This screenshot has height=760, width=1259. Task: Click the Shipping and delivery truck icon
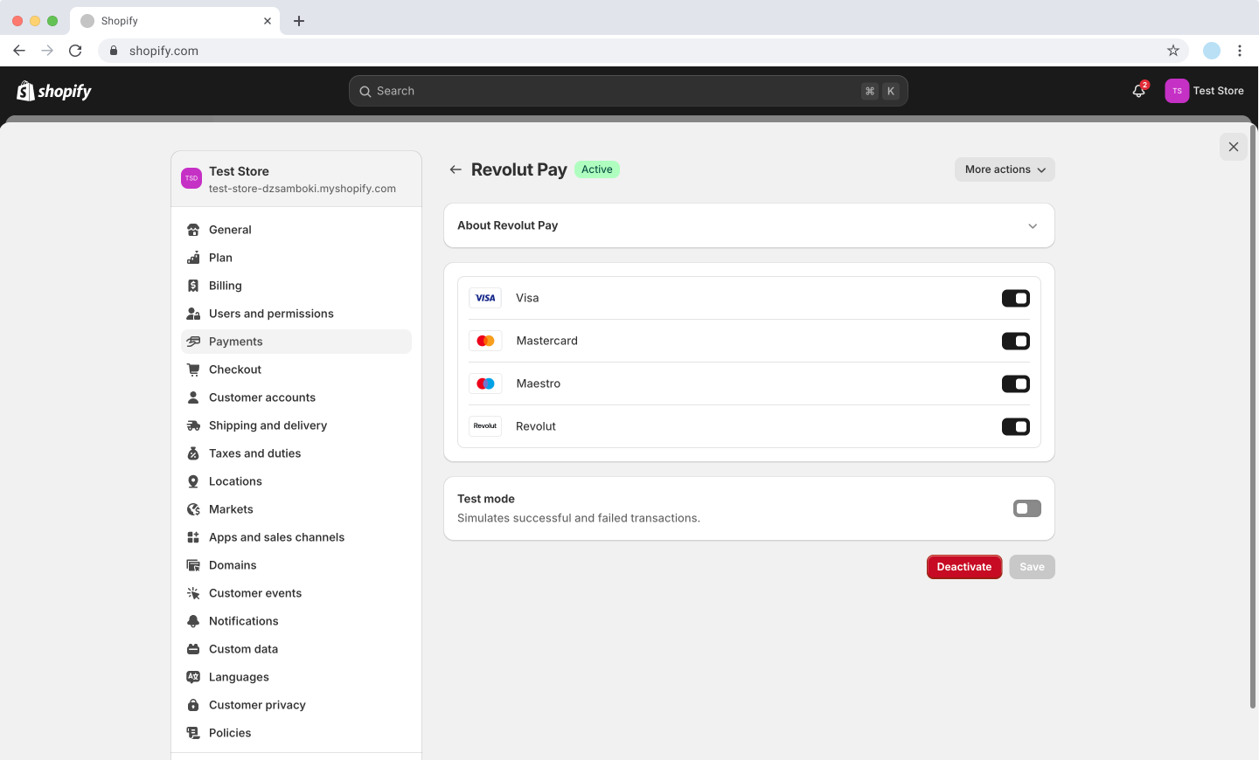[193, 425]
